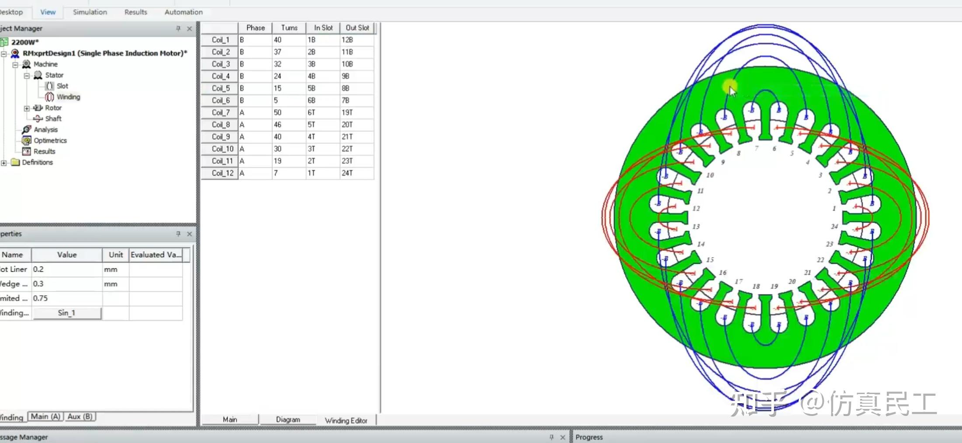Image resolution: width=962 pixels, height=443 pixels.
Task: Select the Slot icon in the project tree
Action: pos(49,86)
